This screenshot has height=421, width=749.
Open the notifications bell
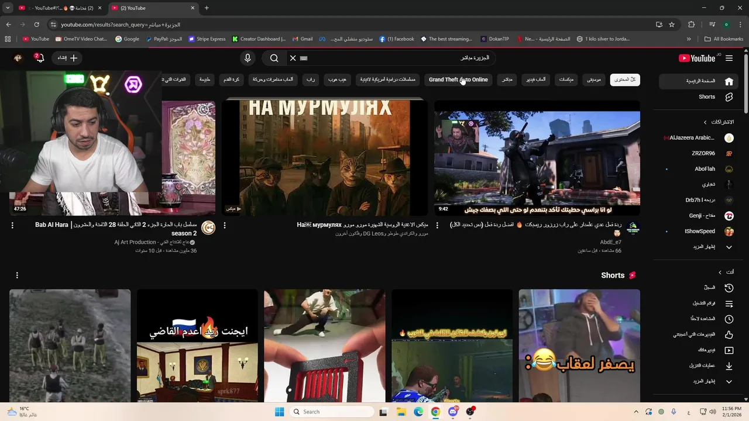point(39,58)
